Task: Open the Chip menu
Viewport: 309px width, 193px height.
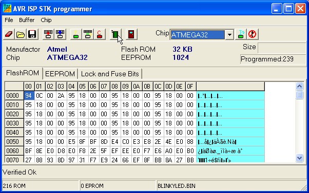Action: point(46,20)
